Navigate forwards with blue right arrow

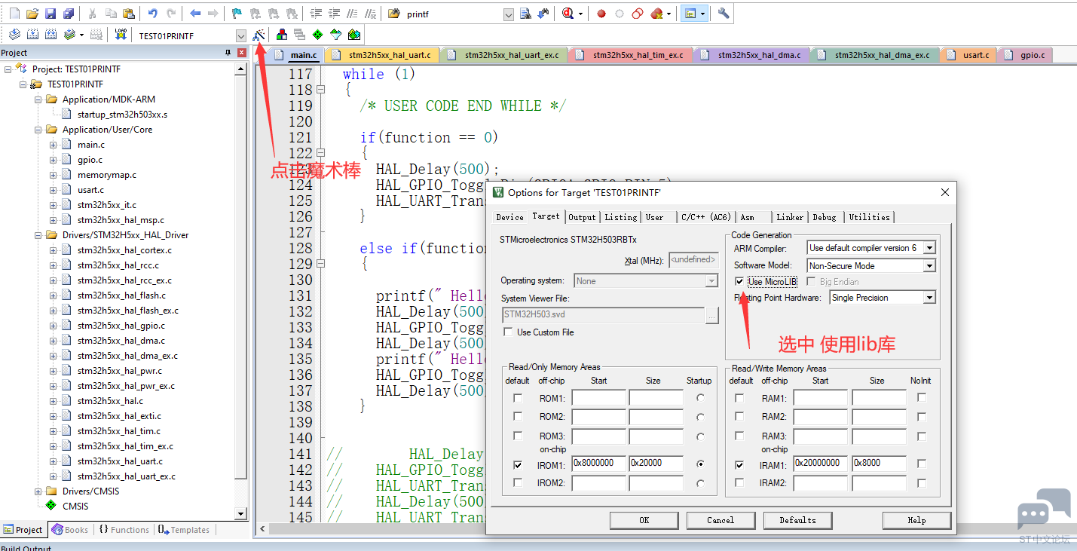pos(213,14)
